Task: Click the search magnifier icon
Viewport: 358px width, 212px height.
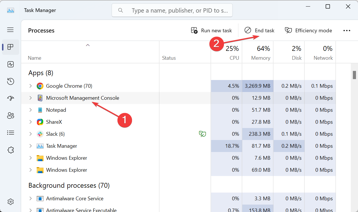Action: (121, 10)
